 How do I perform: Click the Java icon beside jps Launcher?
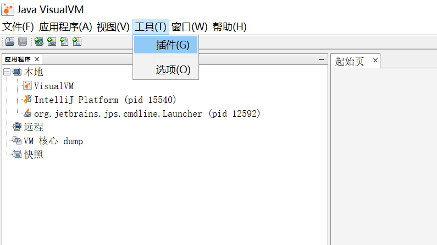tap(27, 113)
